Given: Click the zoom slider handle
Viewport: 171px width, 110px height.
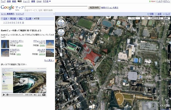Looking at the screenshot, I should pyautogui.click(x=61, y=46).
